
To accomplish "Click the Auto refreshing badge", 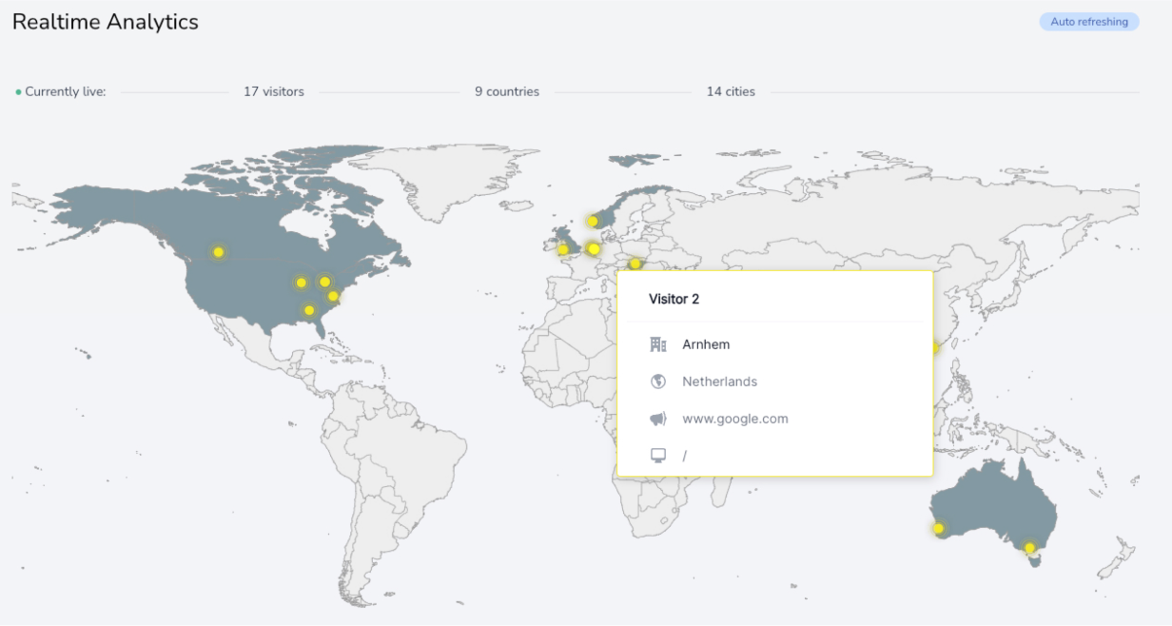I will point(1089,22).
